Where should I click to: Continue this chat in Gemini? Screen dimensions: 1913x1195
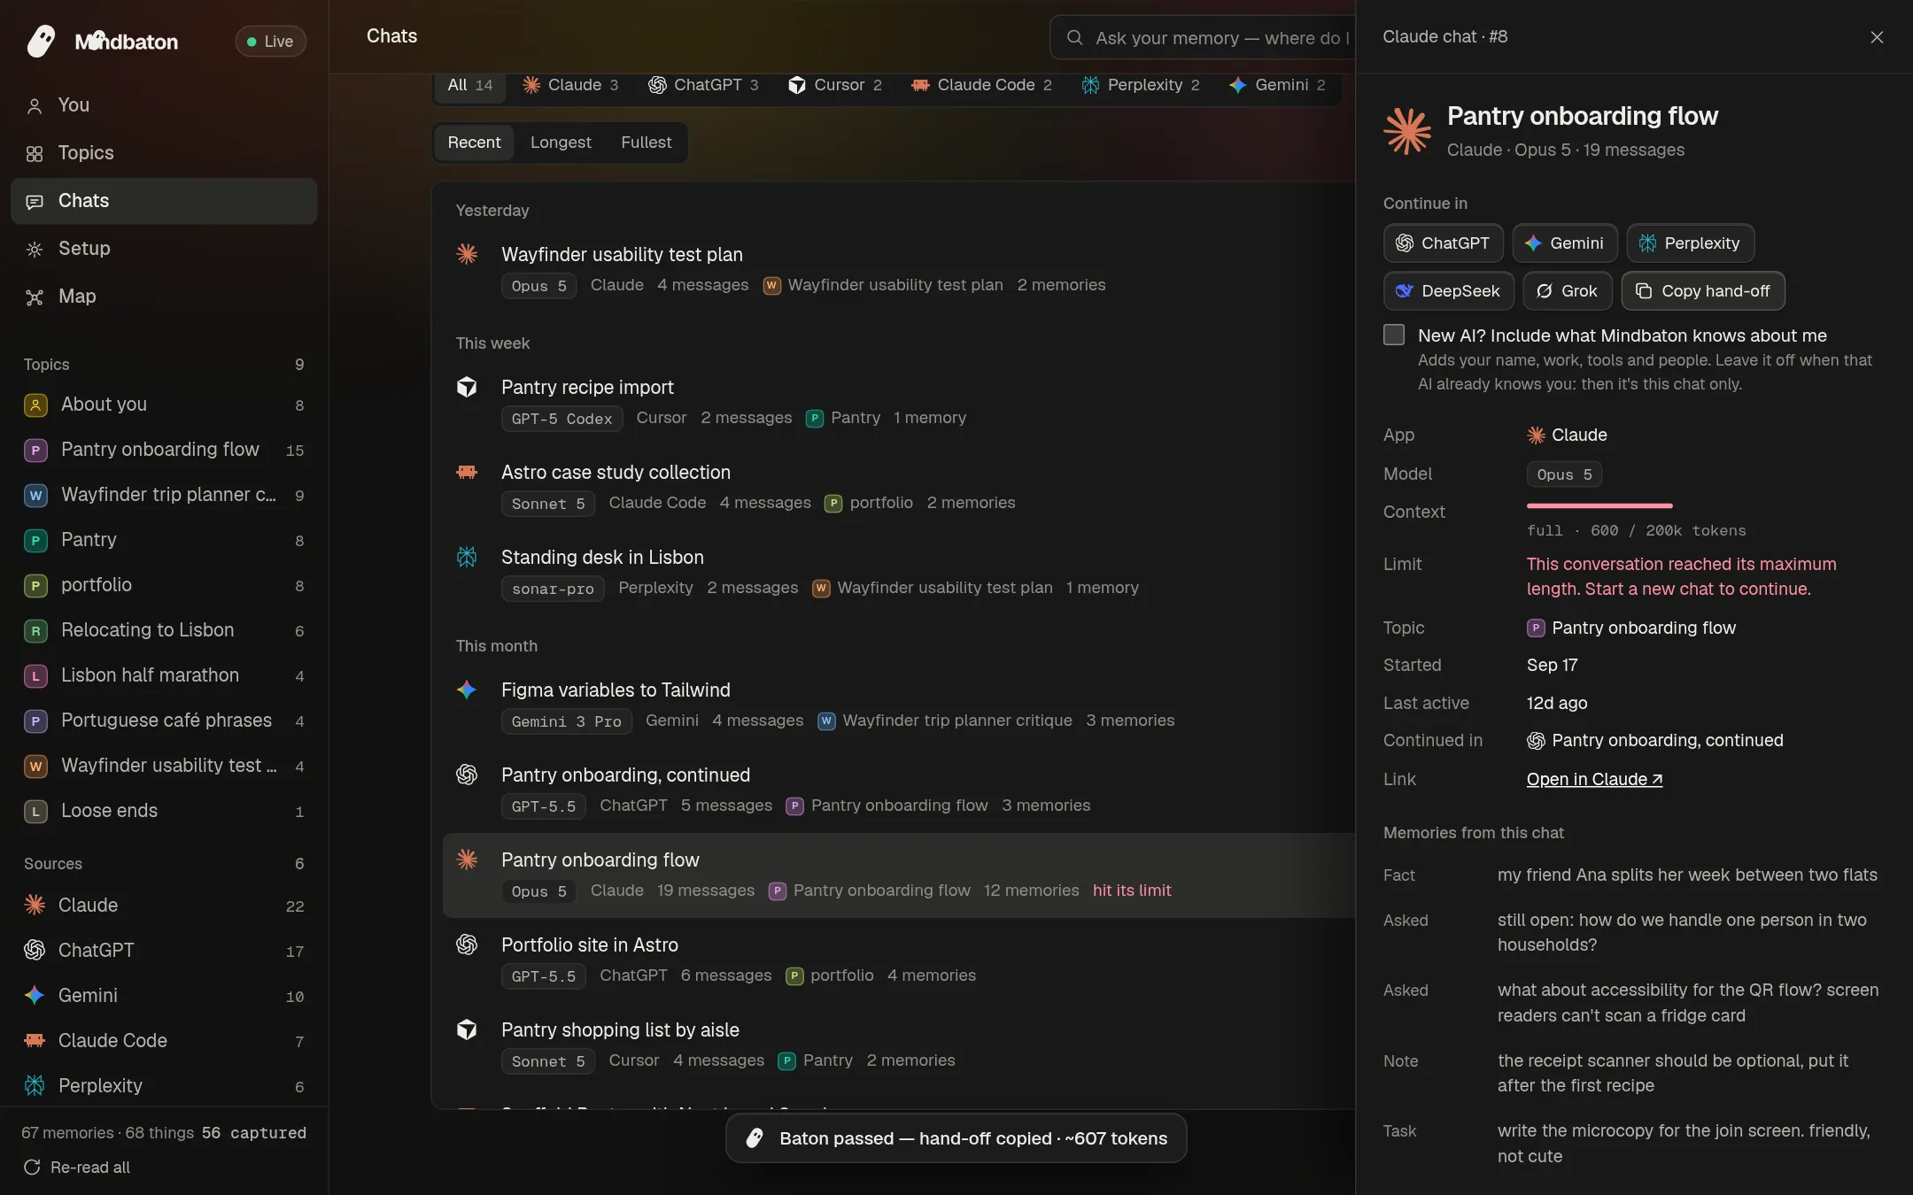(x=1564, y=243)
